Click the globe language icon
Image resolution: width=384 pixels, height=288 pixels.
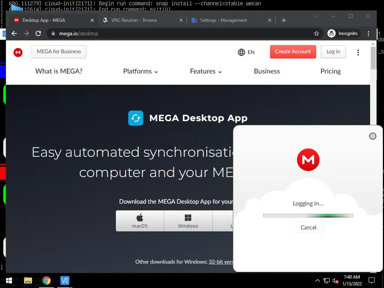241,52
